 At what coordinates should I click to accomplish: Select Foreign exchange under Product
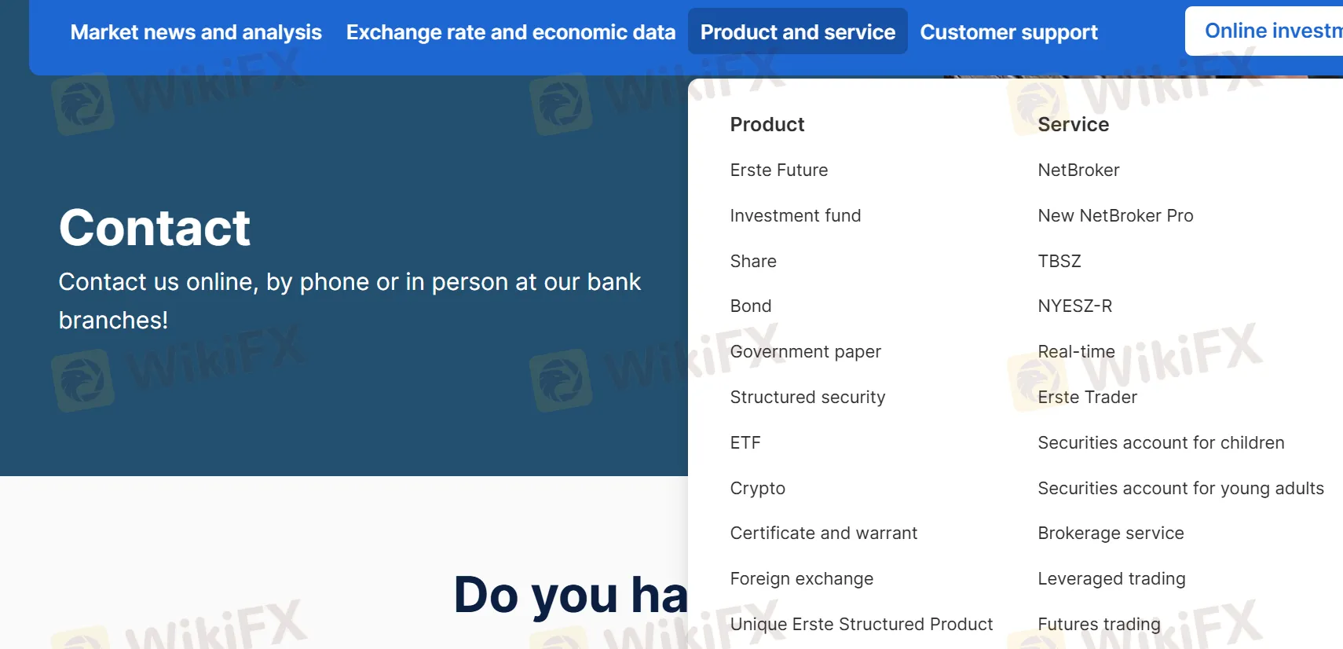click(802, 578)
